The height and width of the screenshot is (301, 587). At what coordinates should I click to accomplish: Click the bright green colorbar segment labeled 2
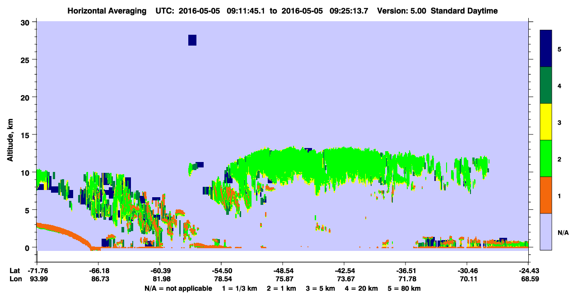pos(546,158)
